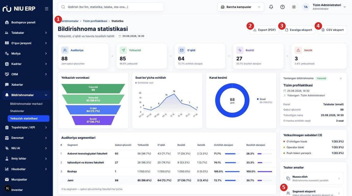Click the Iqtisodiyot va biznes fakulteti row

coord(167,162)
